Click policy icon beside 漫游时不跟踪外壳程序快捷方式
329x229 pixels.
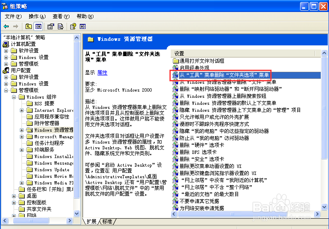click(175, 124)
